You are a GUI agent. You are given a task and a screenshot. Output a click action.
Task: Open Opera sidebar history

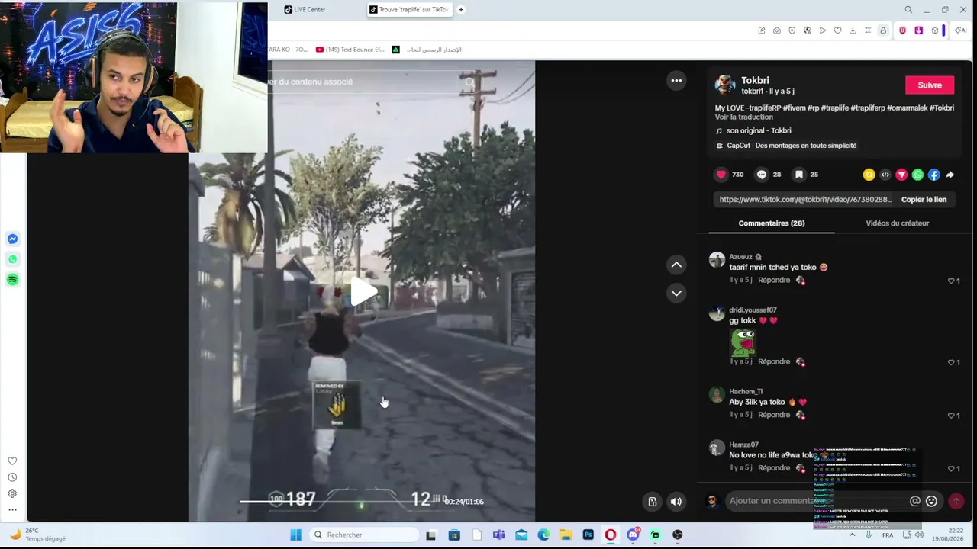[12, 477]
